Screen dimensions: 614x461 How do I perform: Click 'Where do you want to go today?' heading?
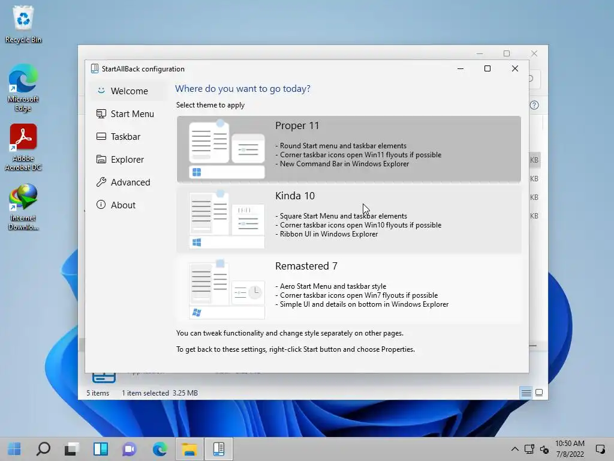tap(243, 89)
